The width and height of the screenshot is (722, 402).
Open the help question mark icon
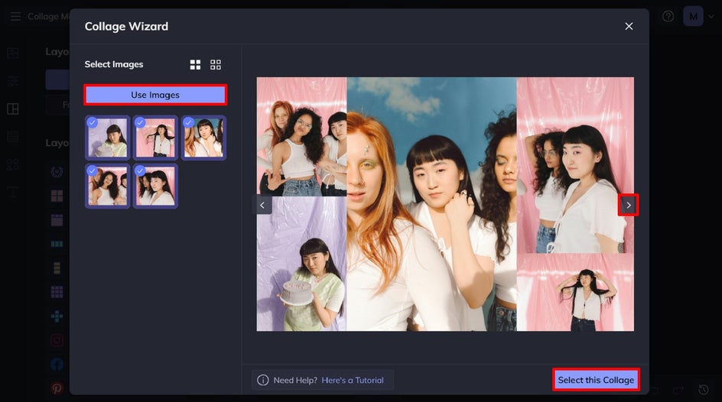click(x=668, y=17)
